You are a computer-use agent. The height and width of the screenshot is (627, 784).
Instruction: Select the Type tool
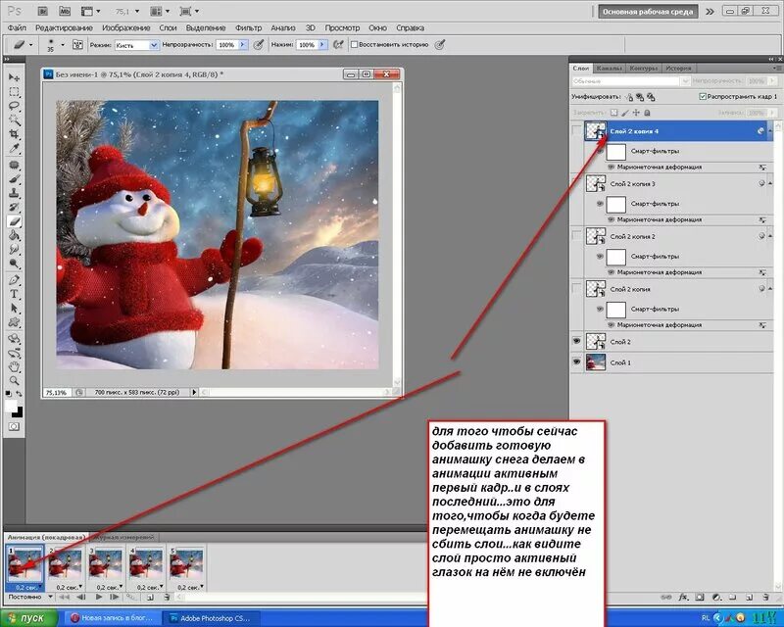14,294
